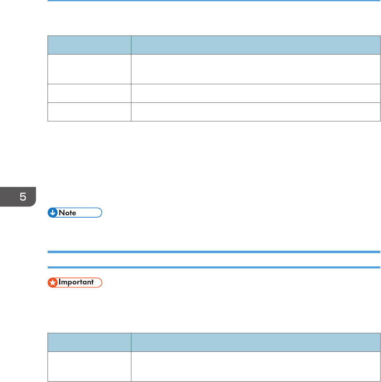Click the upper table's right header cell
The height and width of the screenshot is (382, 381).
(x=255, y=45)
